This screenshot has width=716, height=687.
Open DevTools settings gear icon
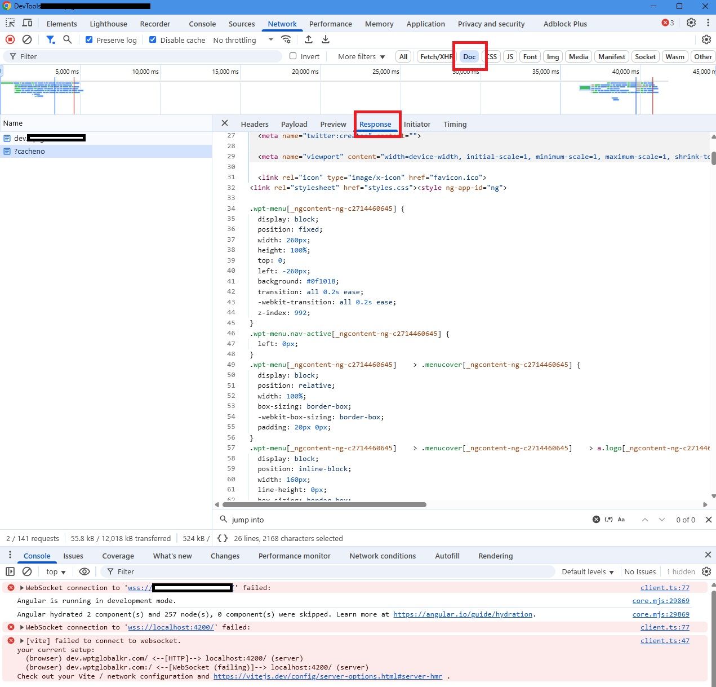(x=691, y=23)
